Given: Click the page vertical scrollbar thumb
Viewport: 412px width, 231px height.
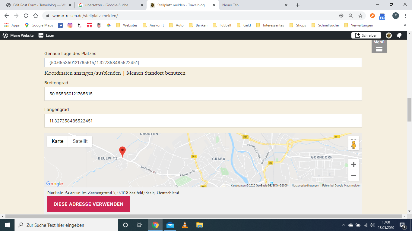Looking at the screenshot, I should [x=409, y=109].
